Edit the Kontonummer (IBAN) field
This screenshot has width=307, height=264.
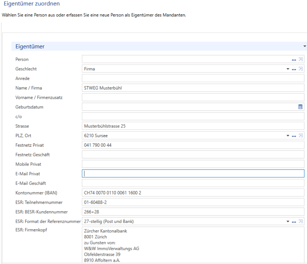pos(193,193)
